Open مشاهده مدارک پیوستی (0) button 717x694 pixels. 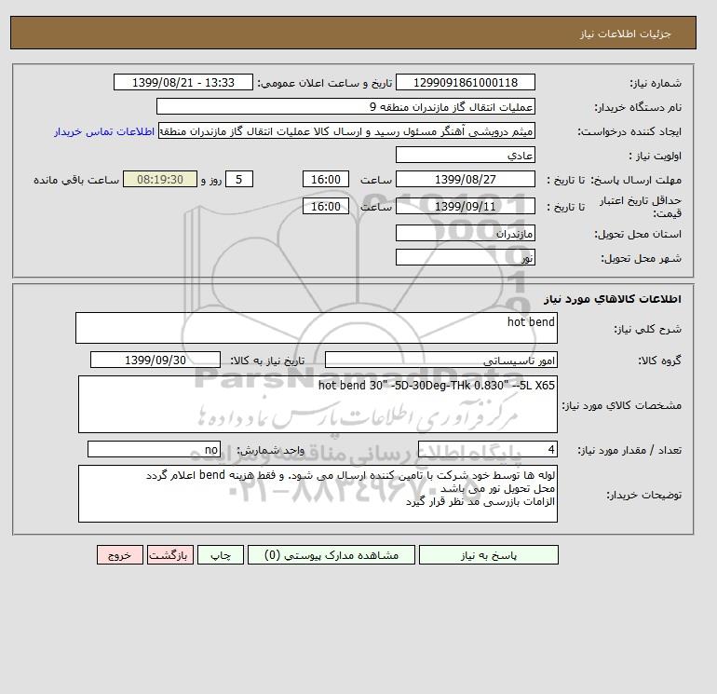pos(331,555)
